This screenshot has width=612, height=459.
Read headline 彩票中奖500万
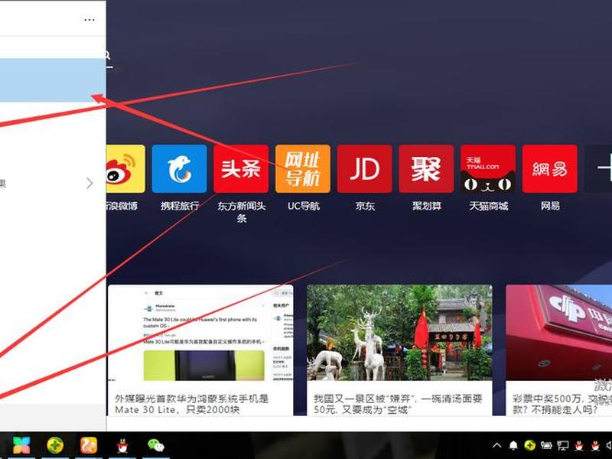coord(562,404)
